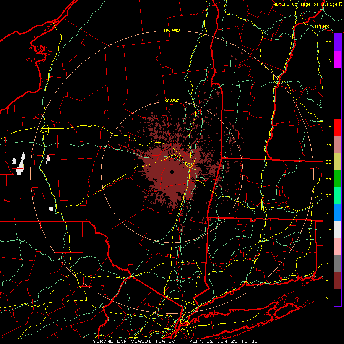This screenshot has width=344, height=344.
Task: Click the HYDROMETEOR CLASSIFICATION title text
Action: point(134,341)
